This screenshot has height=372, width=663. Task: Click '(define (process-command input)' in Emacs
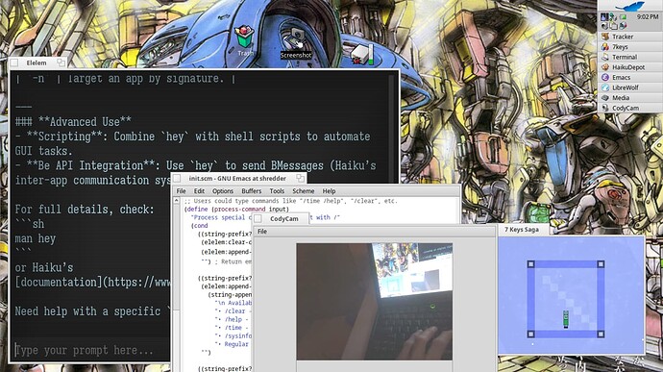pos(236,209)
